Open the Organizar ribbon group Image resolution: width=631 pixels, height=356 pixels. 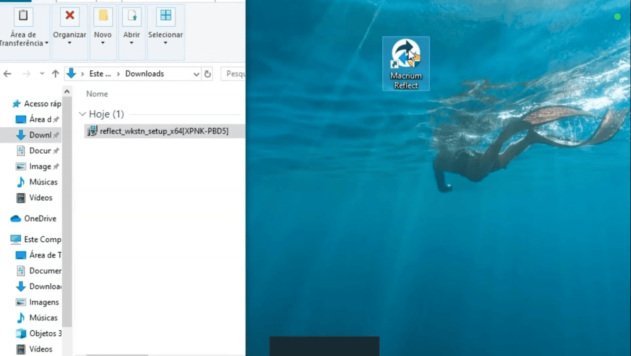point(70,33)
